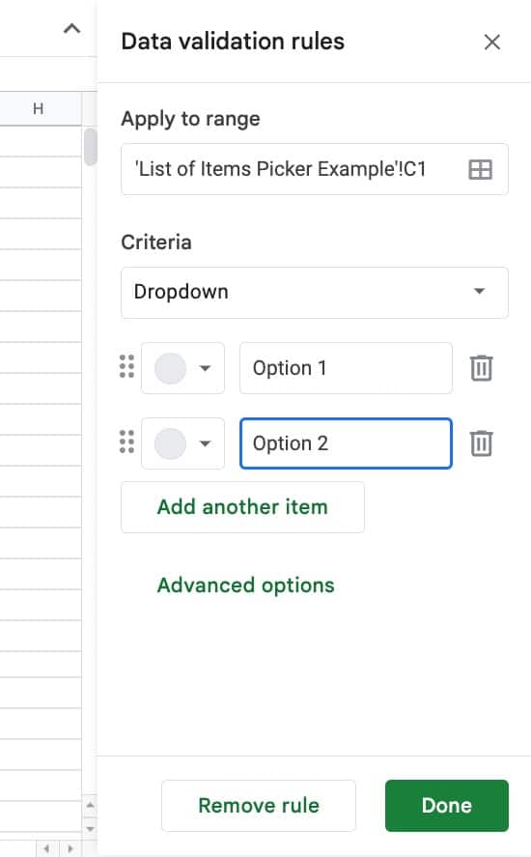Click the gray color circle for Option 2

(x=171, y=443)
